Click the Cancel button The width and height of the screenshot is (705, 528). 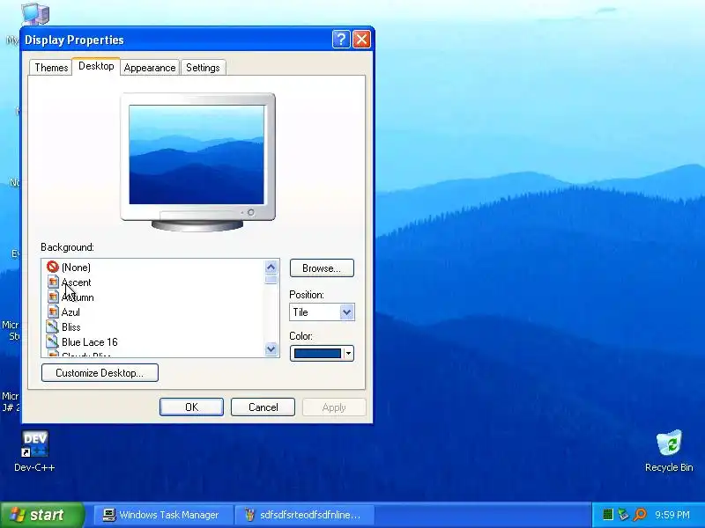(263, 407)
